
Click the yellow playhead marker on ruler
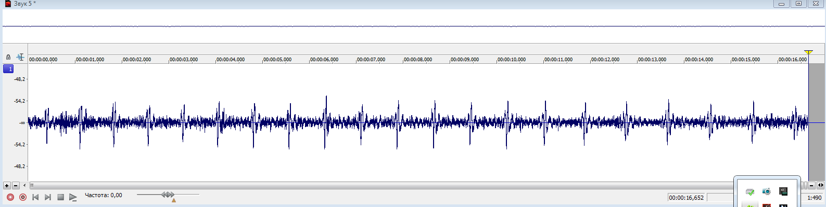[808, 53]
